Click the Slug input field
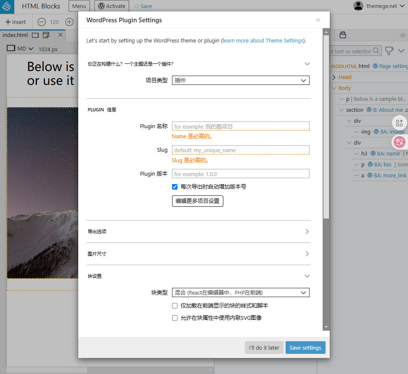Screen dimensions: 408x374 point(241,150)
